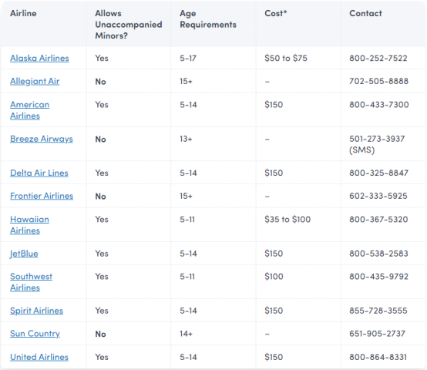
Task: Select United Airlines phone 800-864-8331
Action: point(378,357)
